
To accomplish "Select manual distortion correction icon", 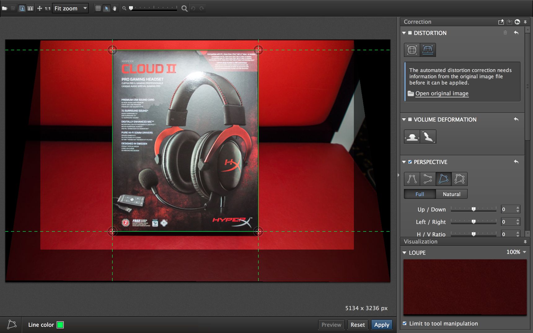I will click(x=428, y=50).
